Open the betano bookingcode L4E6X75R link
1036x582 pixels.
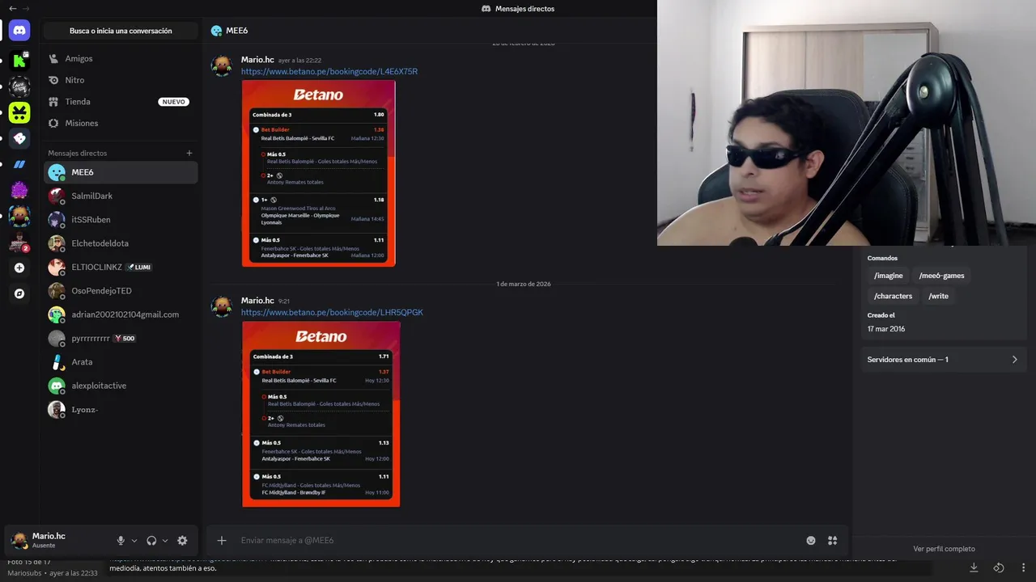(329, 71)
